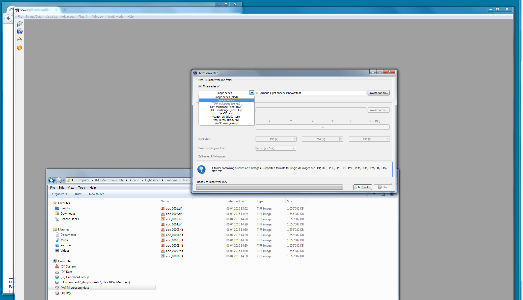Click the abc_0001.tif file icon
Image resolution: width=523 pixels, height=300 pixels.
(163, 209)
